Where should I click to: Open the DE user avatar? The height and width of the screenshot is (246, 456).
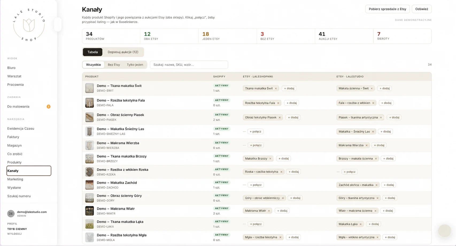[11, 214]
